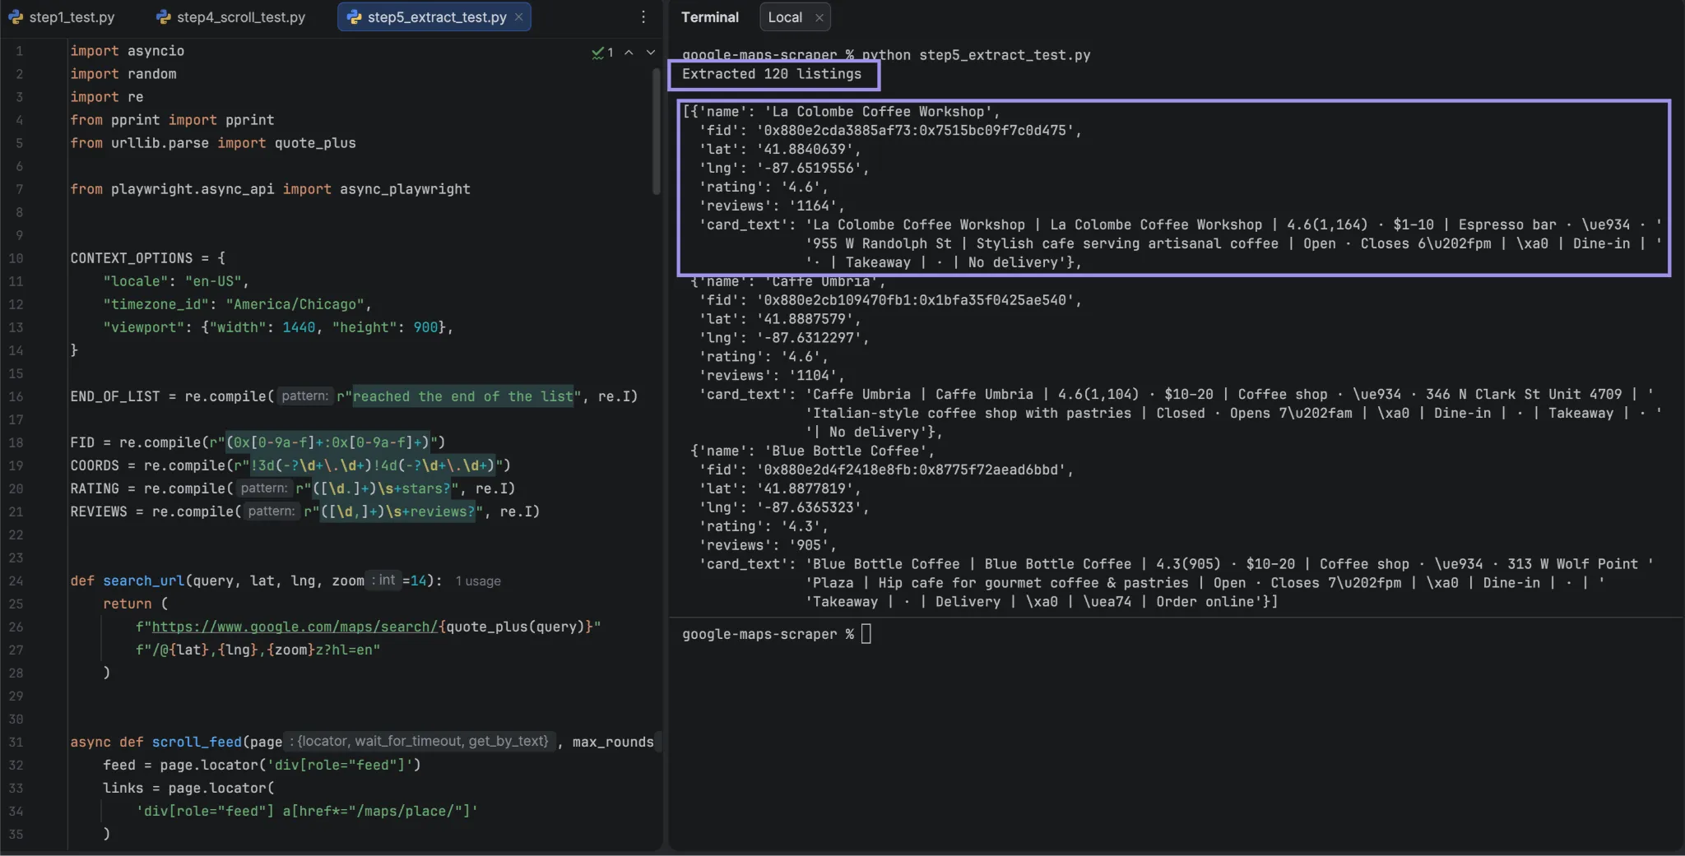Switch to the step4_scroll_test.py tab
This screenshot has height=856, width=1685.
(231, 17)
